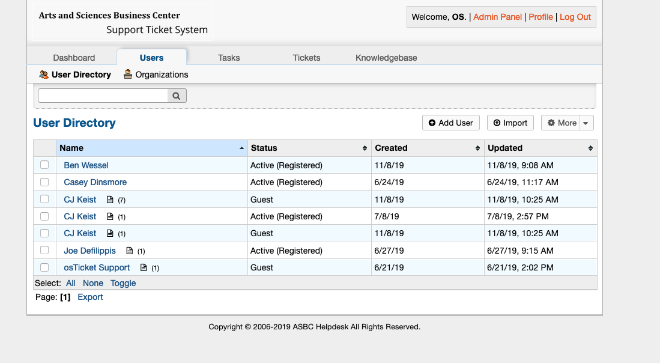Screen dimensions: 660x363
Task: Click the plus icon on Add User
Action: [x=432, y=123]
